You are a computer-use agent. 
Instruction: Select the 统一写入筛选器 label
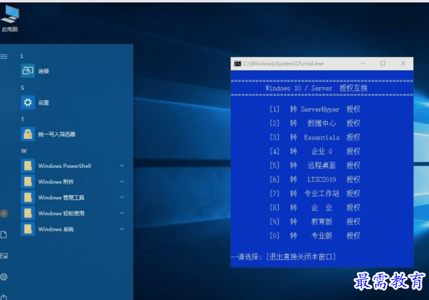[56, 135]
